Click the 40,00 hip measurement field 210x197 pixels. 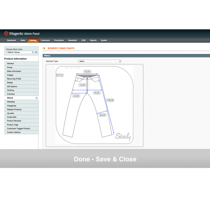tap(97, 93)
